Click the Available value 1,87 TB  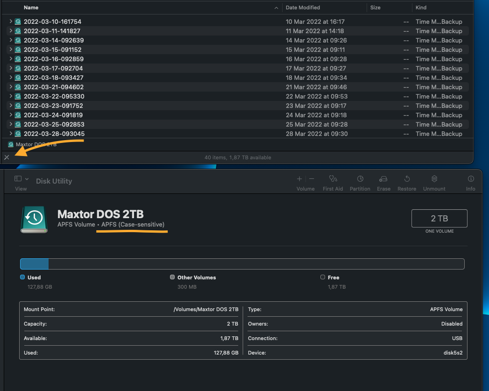(x=229, y=338)
